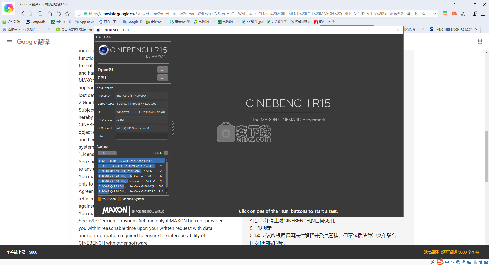Open the colorful apps grid extension icon
Image resolution: width=489 pixels, height=265 pixels.
(x=445, y=14)
